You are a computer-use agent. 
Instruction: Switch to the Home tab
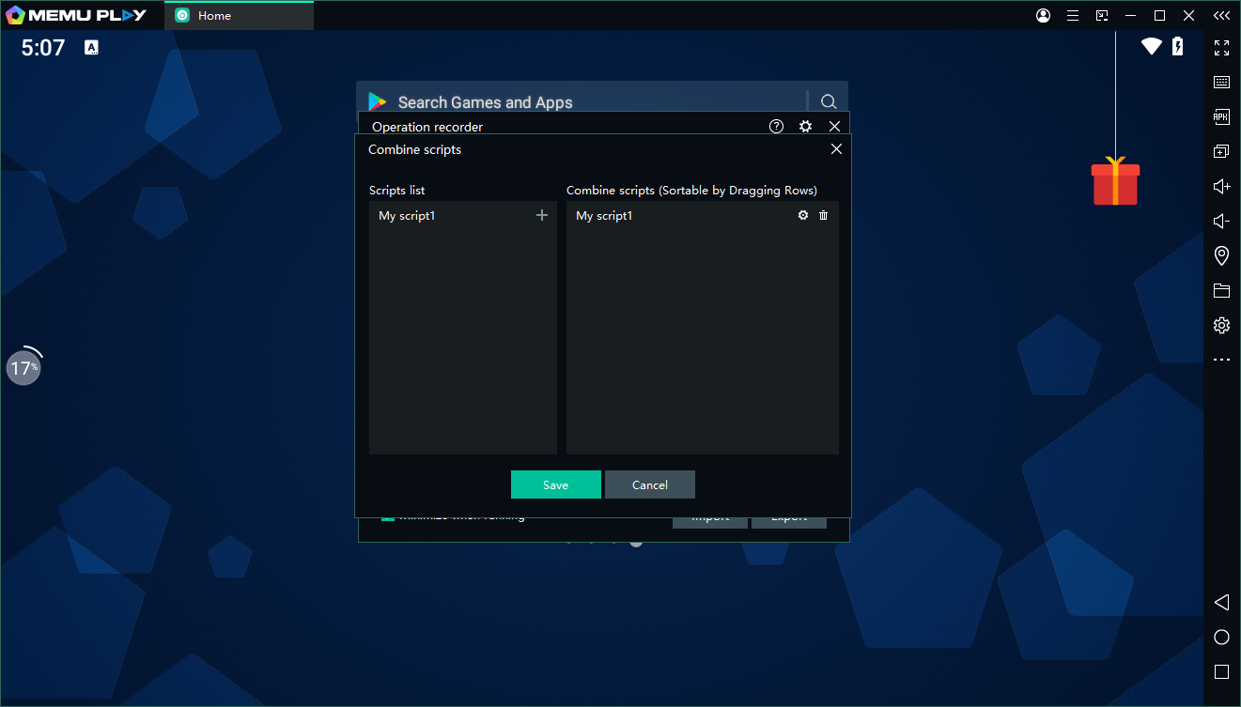coord(239,15)
